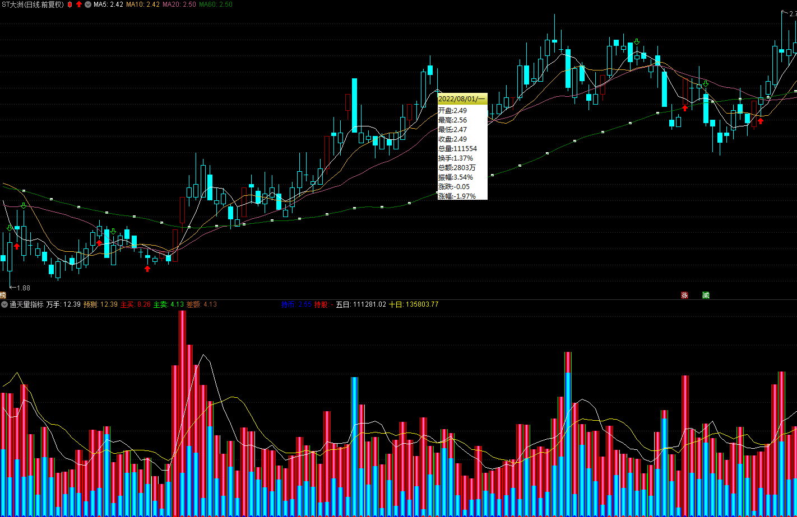
Task: Click the 十日: 135803.77 value
Action: (x=414, y=304)
